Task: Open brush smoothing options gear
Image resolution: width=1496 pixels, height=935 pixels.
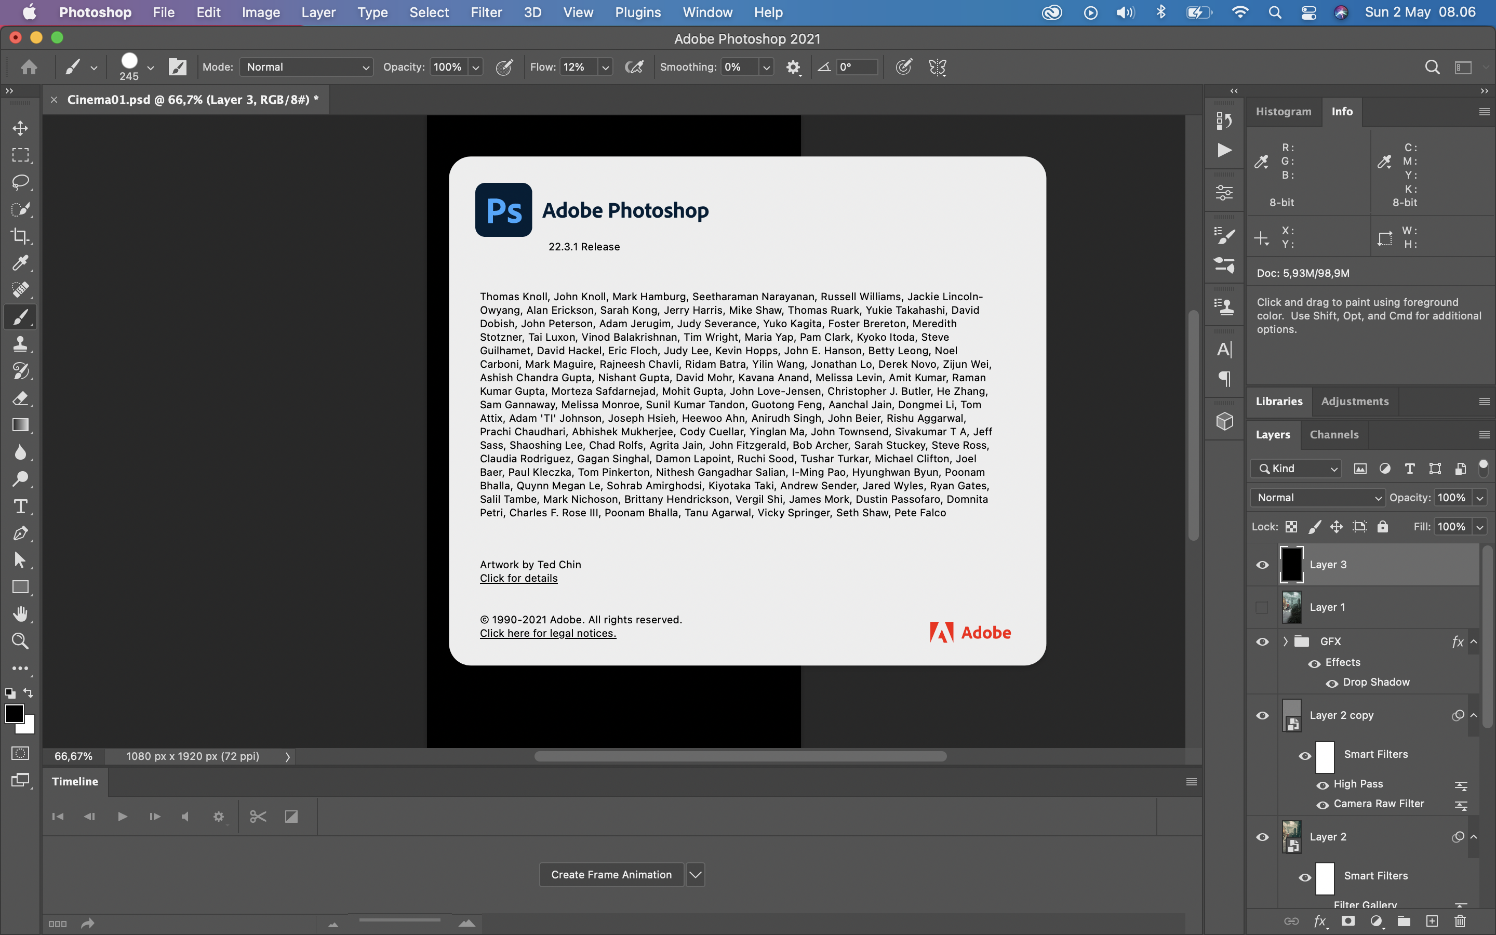Action: pos(793,67)
